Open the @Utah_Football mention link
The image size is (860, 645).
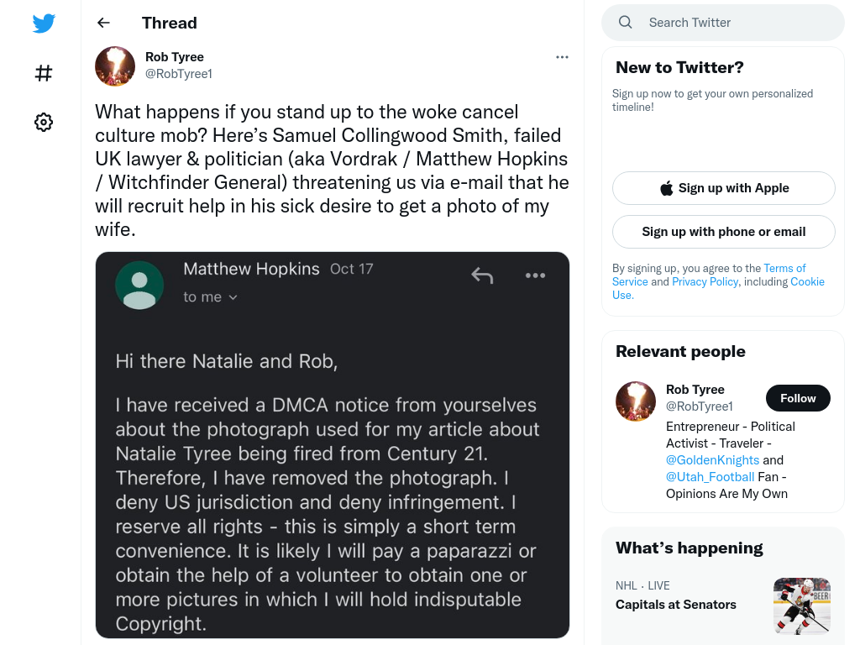click(711, 477)
